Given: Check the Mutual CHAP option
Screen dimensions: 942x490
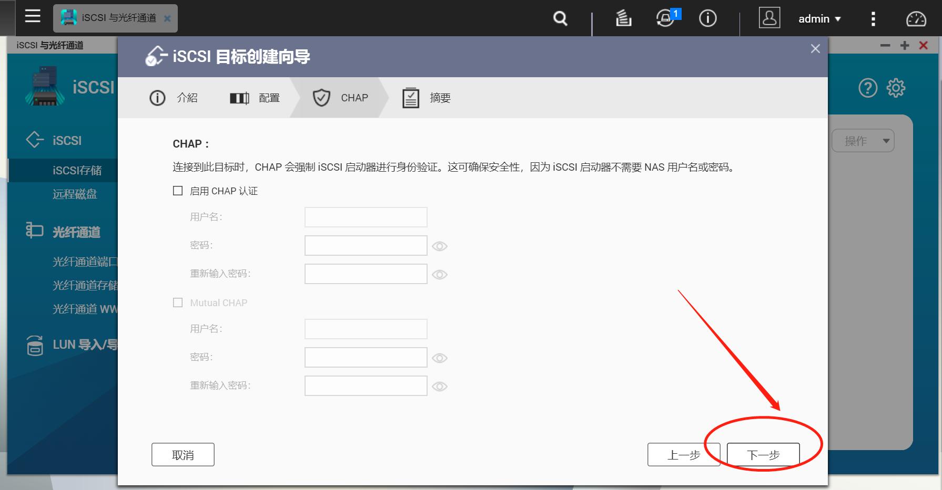Looking at the screenshot, I should click(x=178, y=303).
